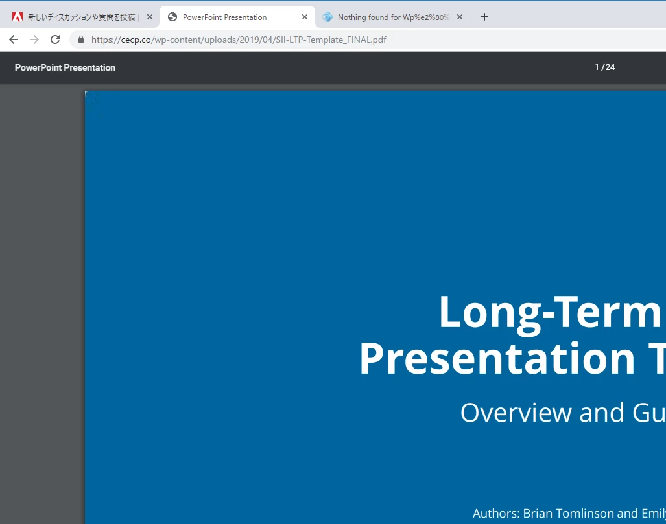This screenshot has width=666, height=524.
Task: View site security lock info
Action: coord(80,40)
